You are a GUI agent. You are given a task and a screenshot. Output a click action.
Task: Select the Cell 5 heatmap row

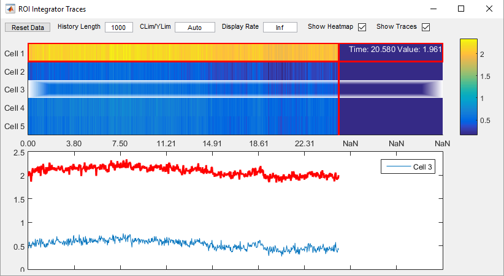(183, 126)
